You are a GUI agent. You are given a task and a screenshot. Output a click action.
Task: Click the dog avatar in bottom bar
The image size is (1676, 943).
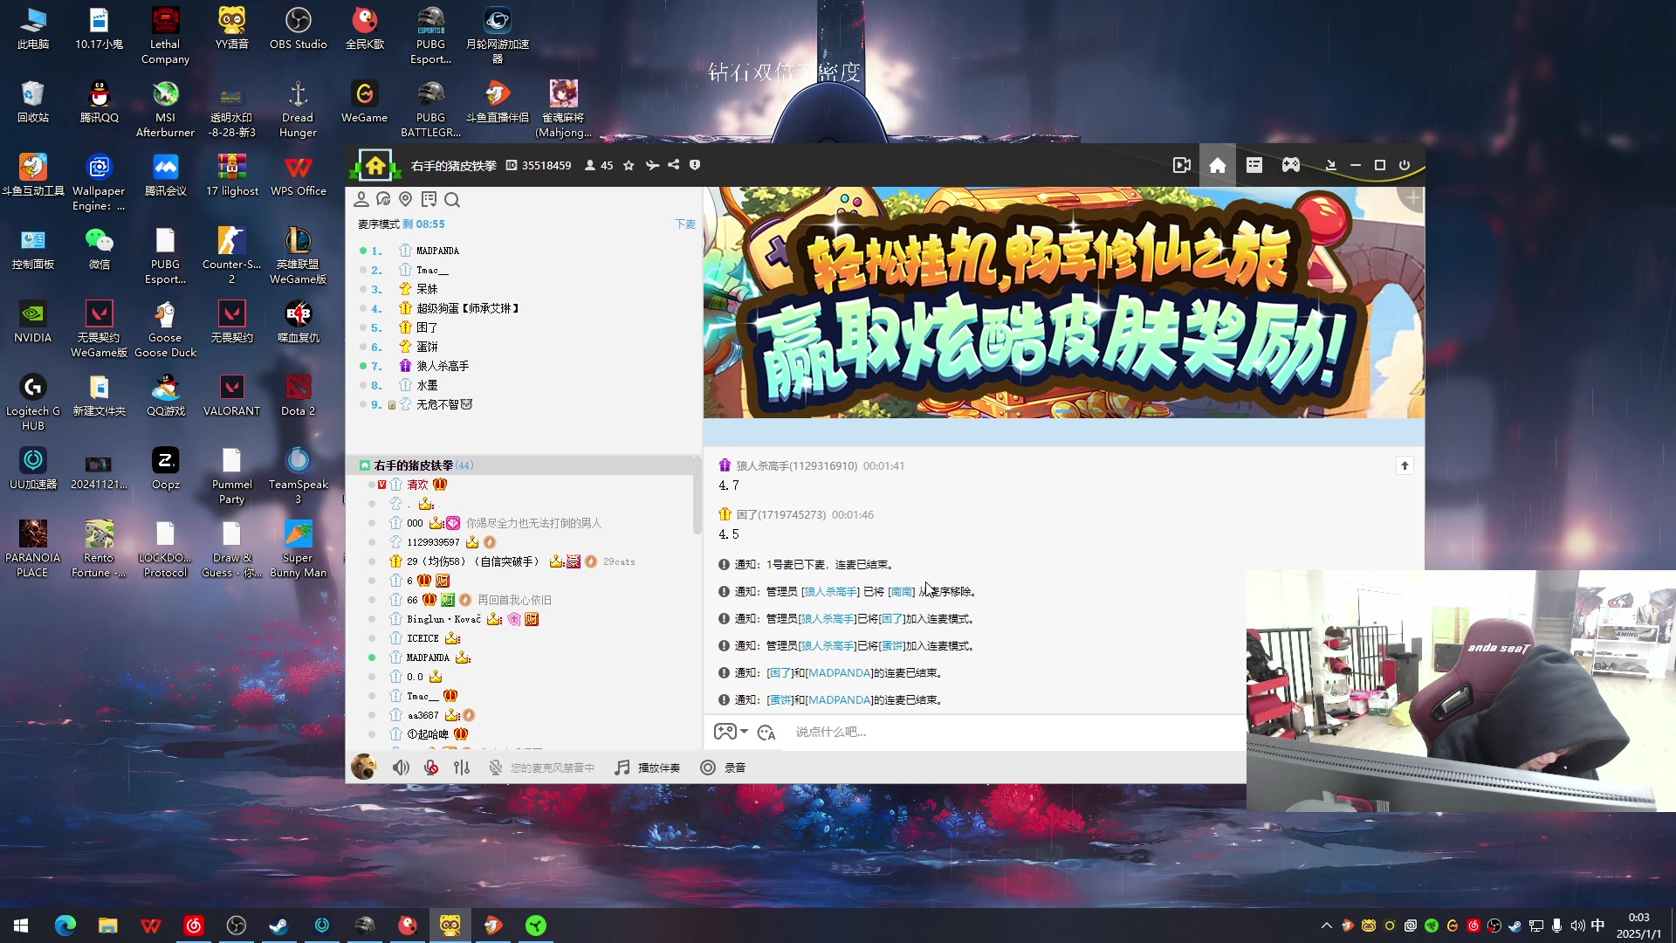(364, 767)
